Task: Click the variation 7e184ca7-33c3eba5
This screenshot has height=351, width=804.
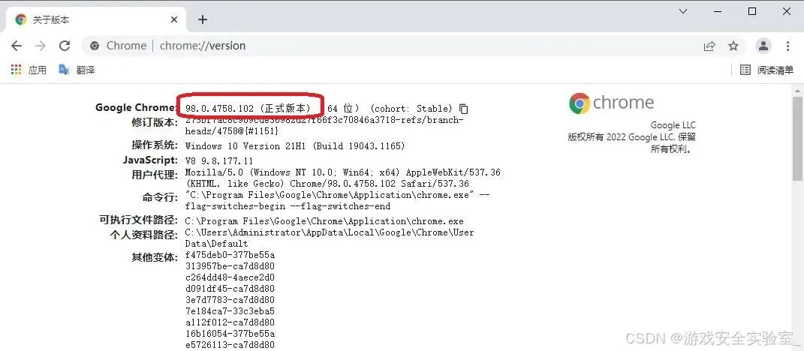Action: 230,311
